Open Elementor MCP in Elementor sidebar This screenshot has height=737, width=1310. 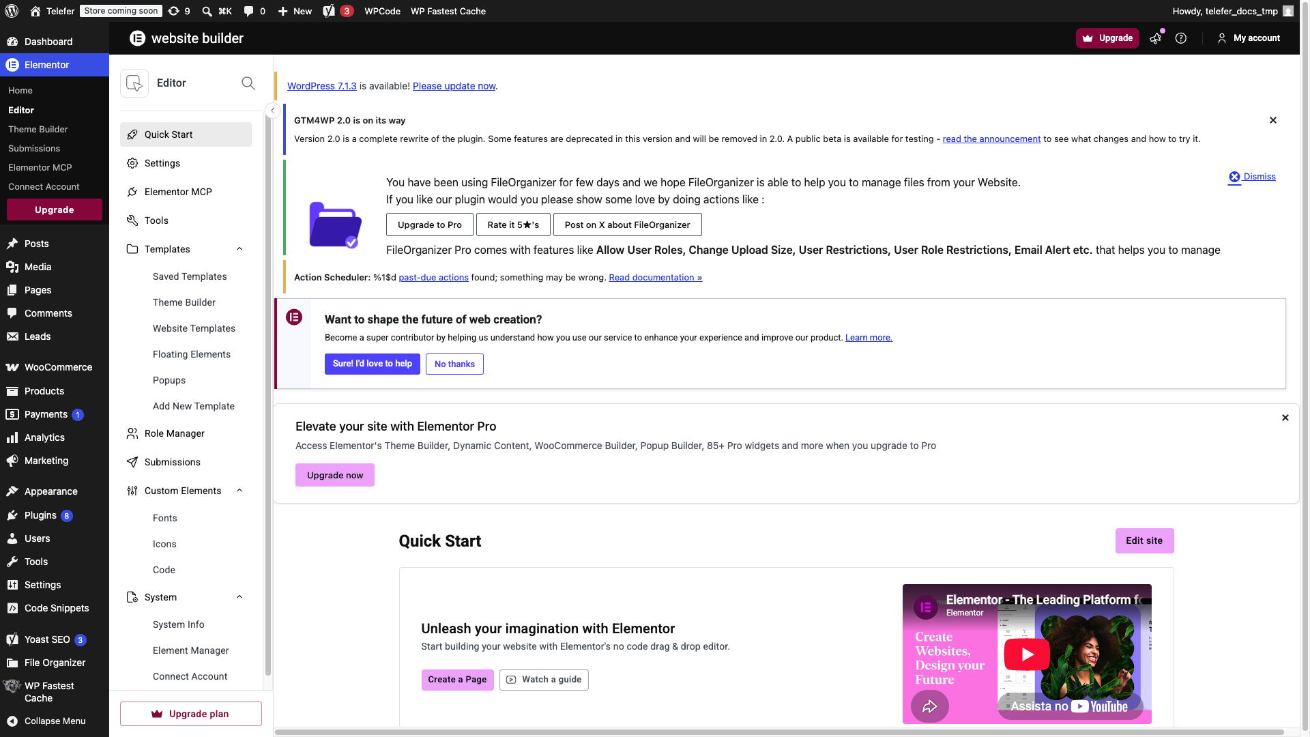click(x=186, y=192)
